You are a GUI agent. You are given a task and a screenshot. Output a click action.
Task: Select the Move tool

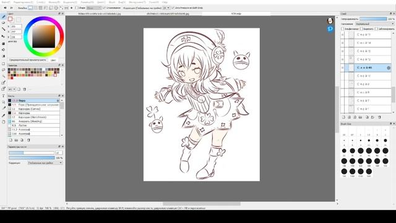click(x=3, y=36)
